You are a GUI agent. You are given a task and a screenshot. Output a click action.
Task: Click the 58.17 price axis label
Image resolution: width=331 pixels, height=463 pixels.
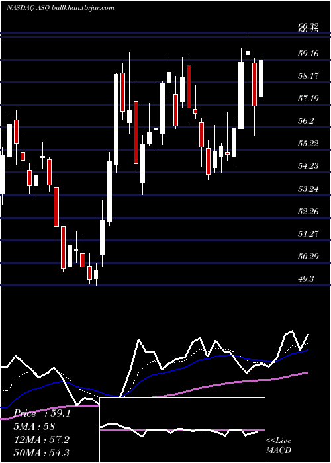(x=308, y=76)
